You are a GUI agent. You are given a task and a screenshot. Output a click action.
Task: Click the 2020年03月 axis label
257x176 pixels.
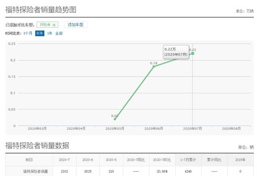37,129
